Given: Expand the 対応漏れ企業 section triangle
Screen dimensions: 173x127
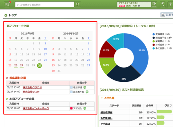Looking at the screenshot, I should point(7,78).
